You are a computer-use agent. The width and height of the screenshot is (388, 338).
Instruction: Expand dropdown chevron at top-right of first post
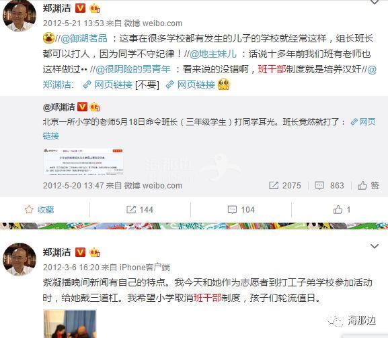[x=375, y=2]
